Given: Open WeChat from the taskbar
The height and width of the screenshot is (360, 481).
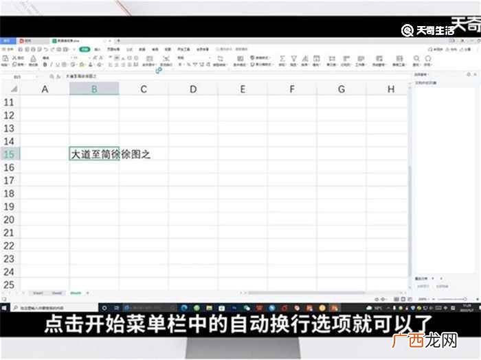Looking at the screenshot, I should (247, 308).
